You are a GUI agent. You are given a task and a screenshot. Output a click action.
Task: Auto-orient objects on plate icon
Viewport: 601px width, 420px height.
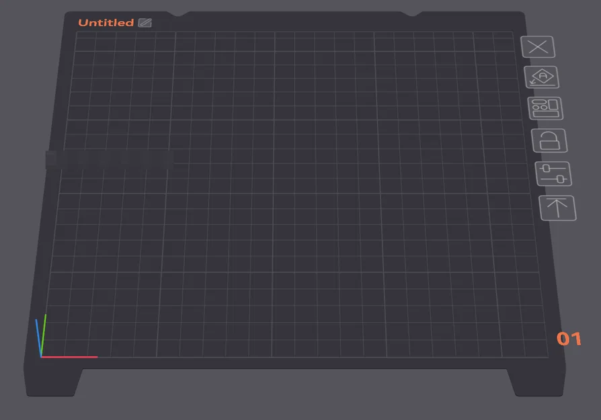tap(542, 77)
